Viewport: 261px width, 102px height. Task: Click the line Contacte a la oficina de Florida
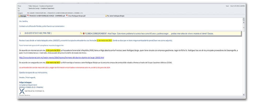pyautogui.click(x=42, y=26)
